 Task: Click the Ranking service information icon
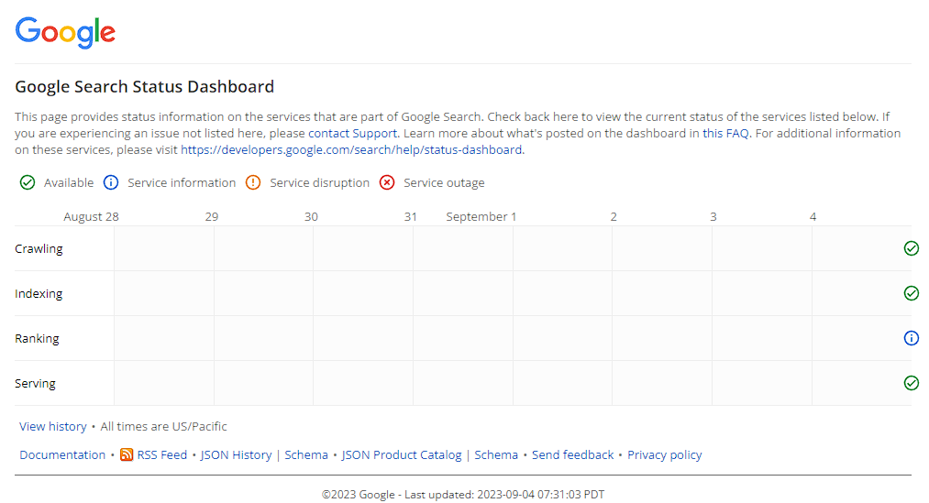[911, 338]
